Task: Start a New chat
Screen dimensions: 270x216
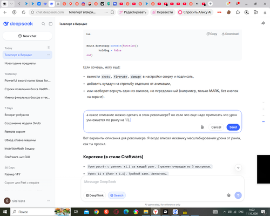Action: tap(28, 36)
